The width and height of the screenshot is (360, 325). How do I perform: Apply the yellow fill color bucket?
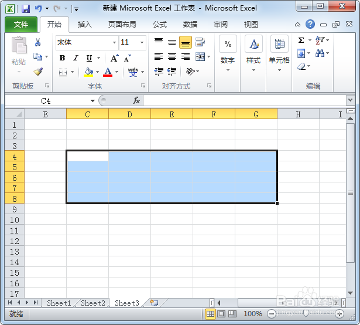point(88,72)
